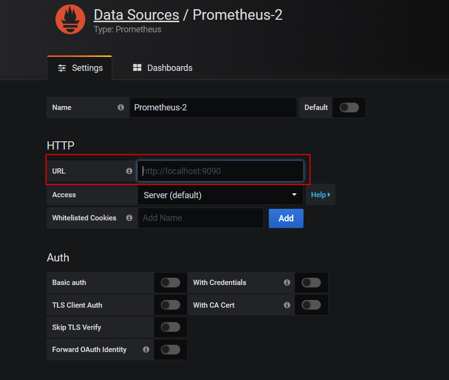Screen dimensions: 449x380
Task: Click the Whitelisted Cookies info icon
Action: 129,218
